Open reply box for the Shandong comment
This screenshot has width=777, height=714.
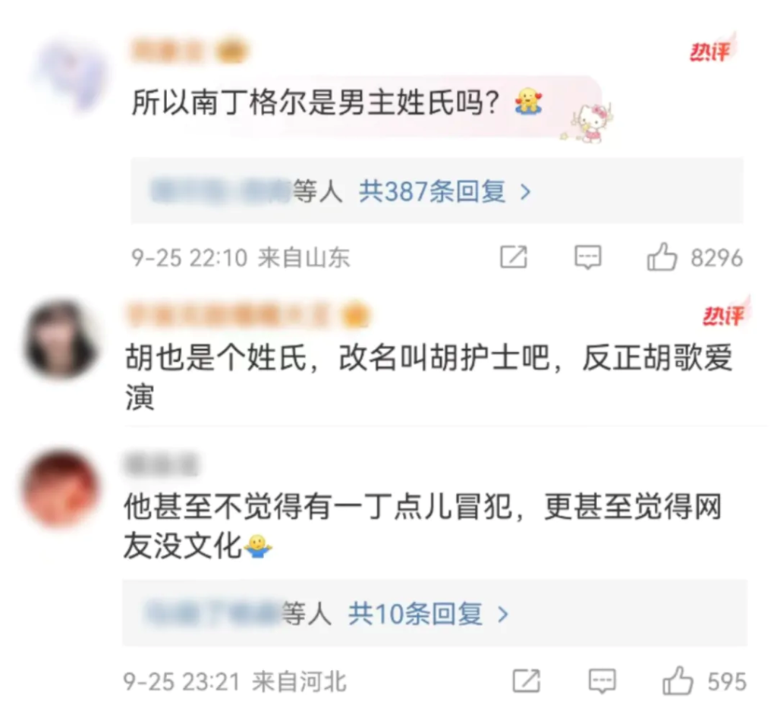(x=588, y=258)
